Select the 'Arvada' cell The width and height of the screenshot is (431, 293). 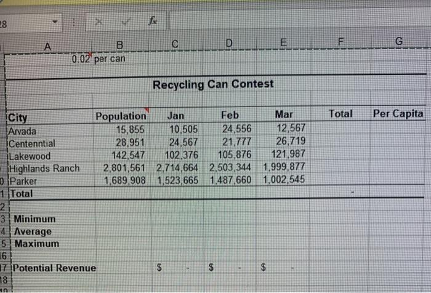[50, 131]
